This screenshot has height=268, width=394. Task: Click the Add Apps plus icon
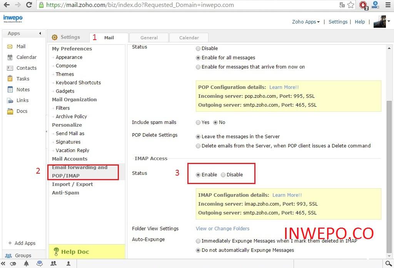(x=10, y=243)
